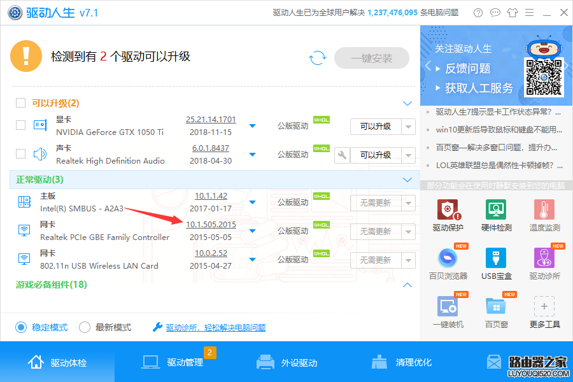The image size is (573, 382).
Task: Click 可以升级 button for NVIDIA GeForce
Action: pos(376,127)
